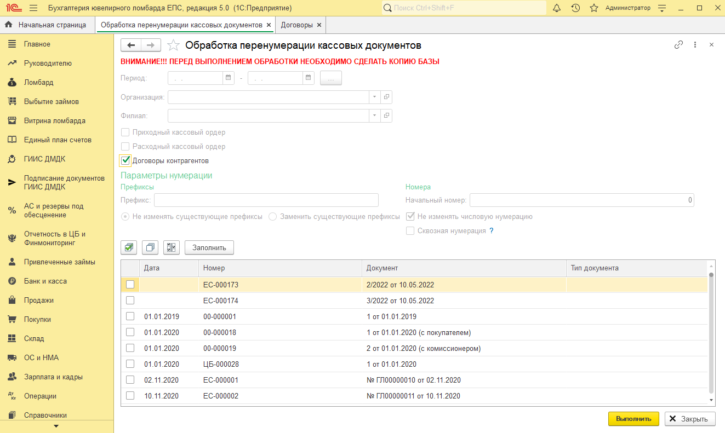The height and width of the screenshot is (433, 725).
Task: Open service and settings dropdown icon
Action: [x=662, y=8]
